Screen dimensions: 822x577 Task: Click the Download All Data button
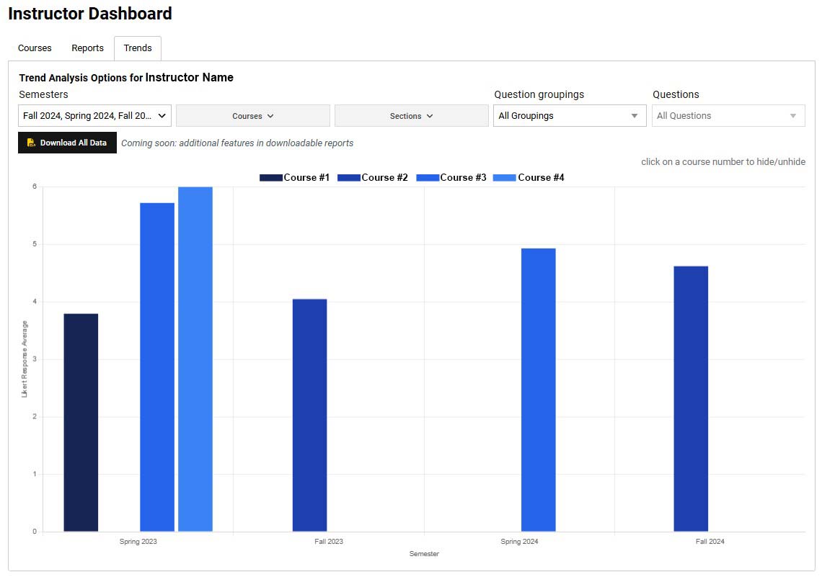tap(67, 142)
